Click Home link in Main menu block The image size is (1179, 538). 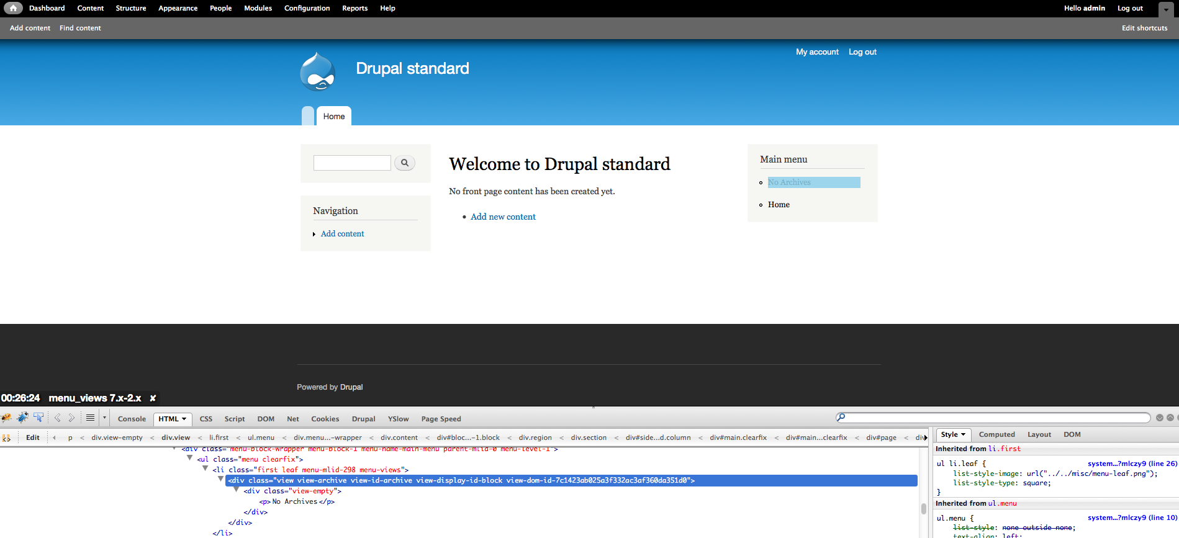(x=779, y=205)
